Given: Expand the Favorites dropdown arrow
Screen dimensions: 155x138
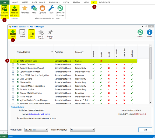Looking at the screenshot, I should [x=25, y=15].
